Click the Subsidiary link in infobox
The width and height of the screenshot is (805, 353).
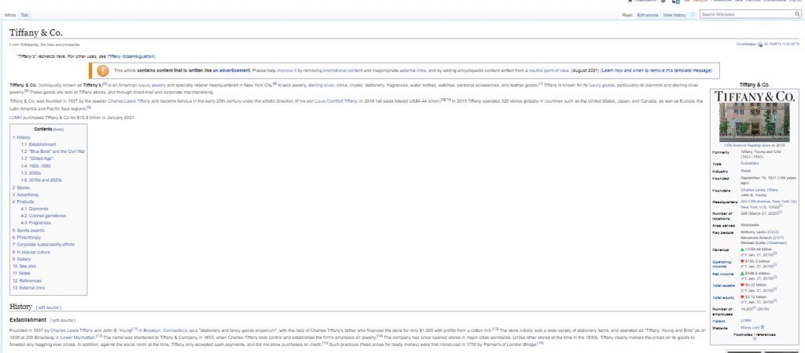click(x=749, y=163)
